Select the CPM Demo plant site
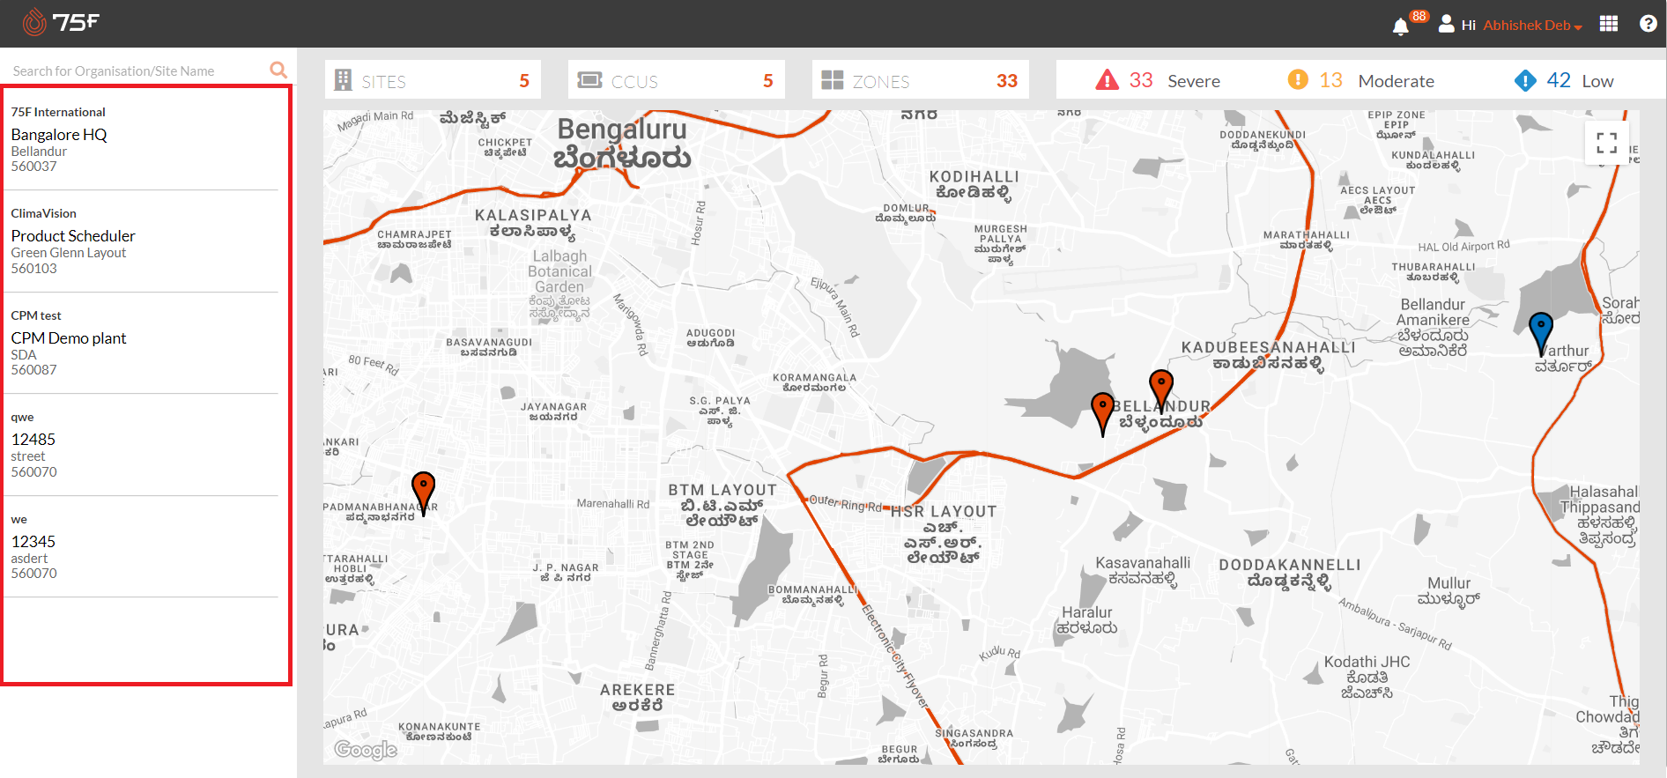Image resolution: width=1667 pixels, height=778 pixels. click(69, 338)
